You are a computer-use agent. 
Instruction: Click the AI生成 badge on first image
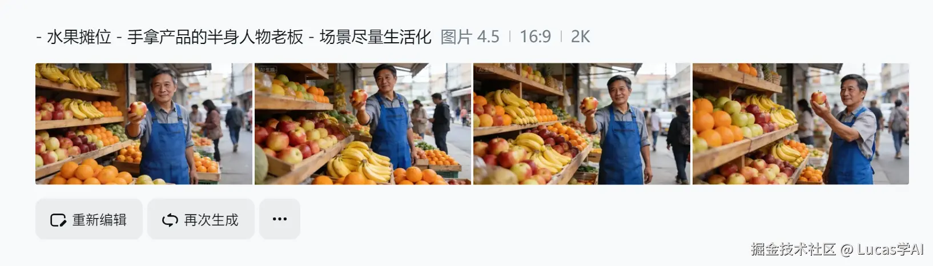tap(49, 70)
